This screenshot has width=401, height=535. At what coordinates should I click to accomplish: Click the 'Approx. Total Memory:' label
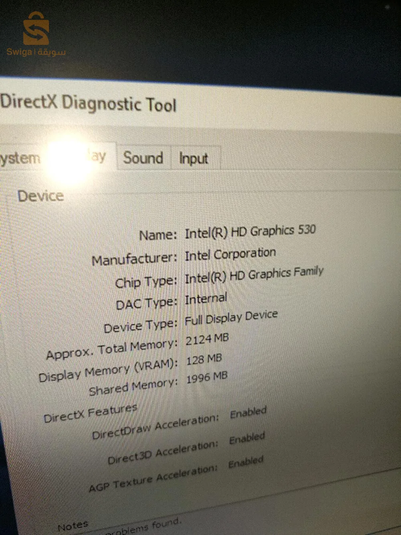(112, 349)
